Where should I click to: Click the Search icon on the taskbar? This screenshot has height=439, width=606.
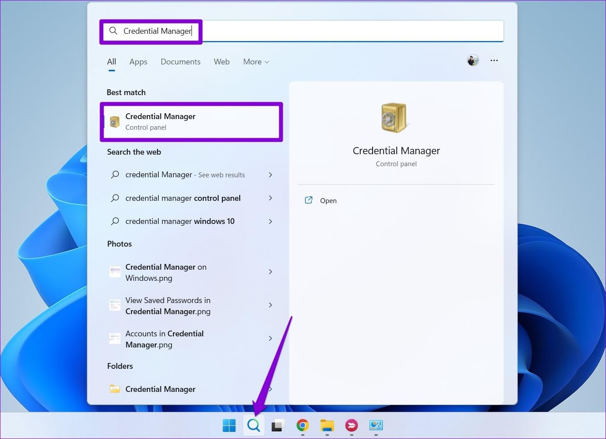(x=253, y=425)
